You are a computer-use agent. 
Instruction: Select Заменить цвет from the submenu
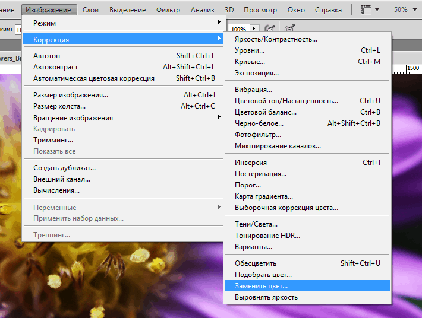(x=261, y=286)
